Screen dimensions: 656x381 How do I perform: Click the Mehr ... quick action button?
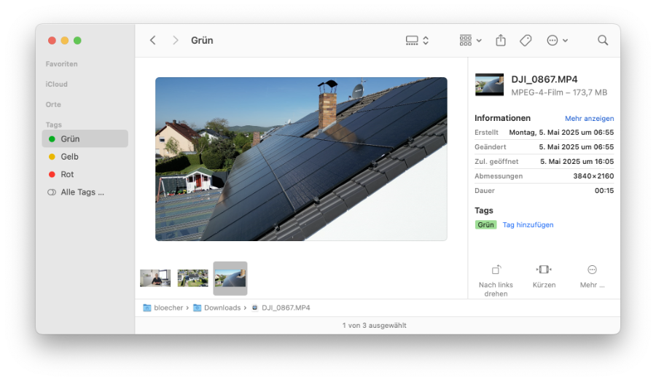tap(592, 277)
